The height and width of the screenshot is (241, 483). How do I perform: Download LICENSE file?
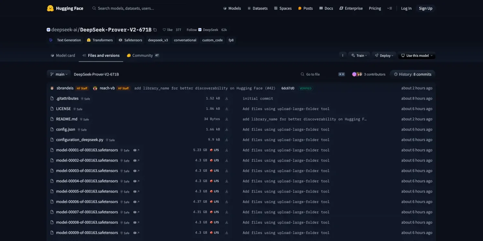point(227,109)
